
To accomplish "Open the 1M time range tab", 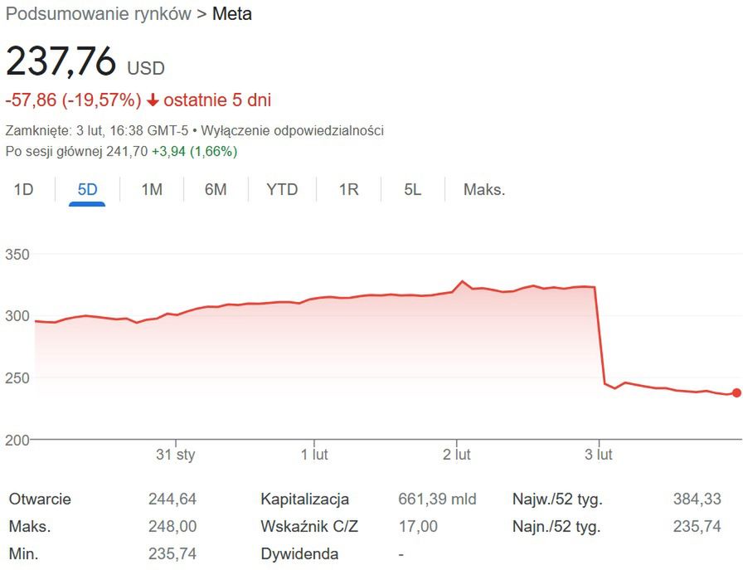I will coord(151,190).
